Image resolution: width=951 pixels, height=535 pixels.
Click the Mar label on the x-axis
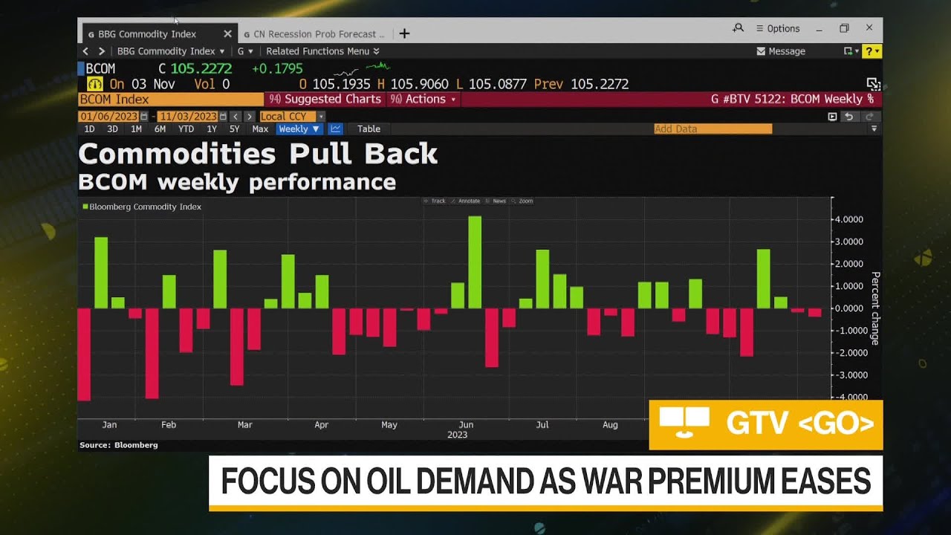(x=244, y=425)
